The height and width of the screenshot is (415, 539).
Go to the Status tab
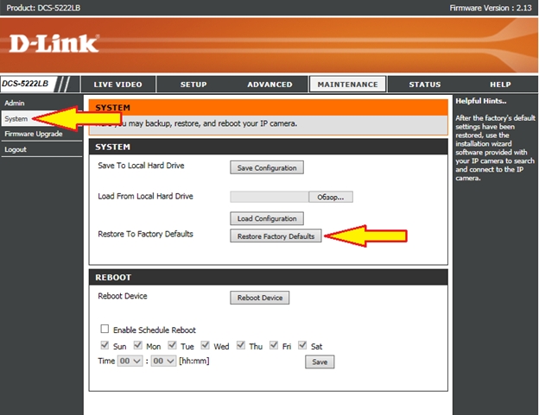(x=424, y=85)
